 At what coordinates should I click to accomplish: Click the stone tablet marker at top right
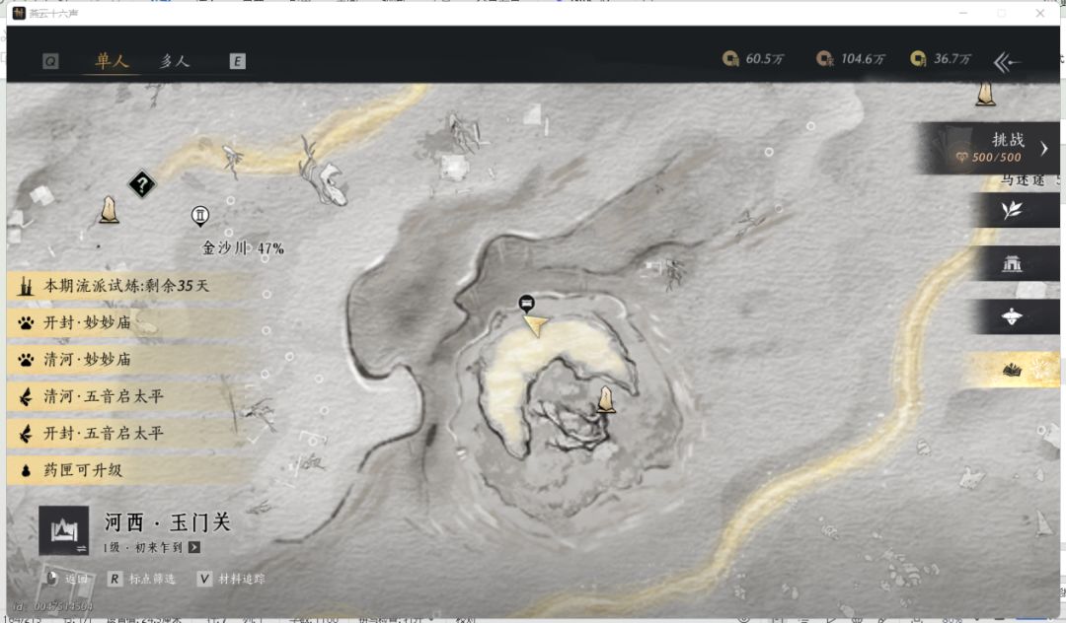(x=985, y=93)
